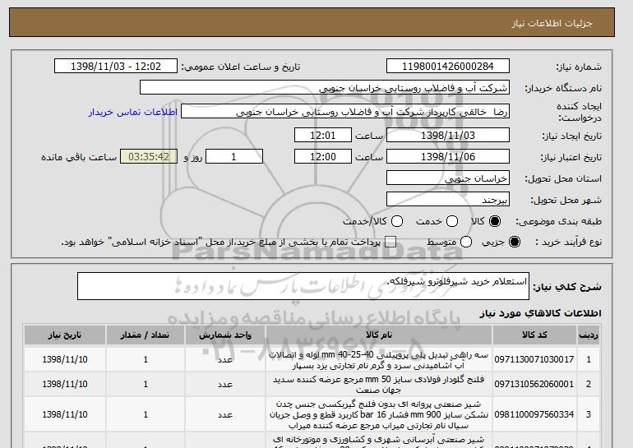Click the announcement date field 1398/11/03 - 12:02
Screen dimensions: 633x448
tap(116, 67)
